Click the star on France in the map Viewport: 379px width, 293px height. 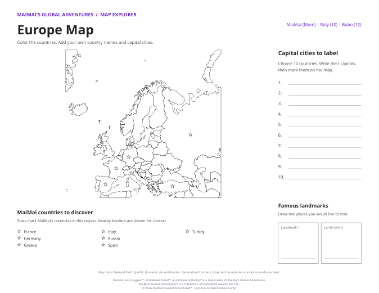click(x=116, y=168)
